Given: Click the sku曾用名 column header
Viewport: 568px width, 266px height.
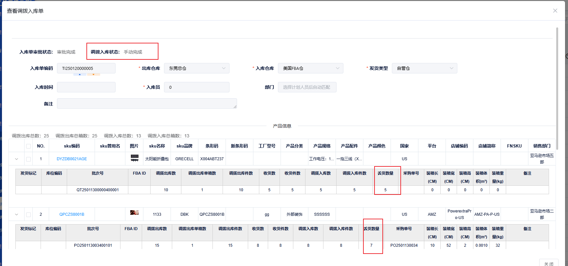Looking at the screenshot, I should (x=110, y=146).
